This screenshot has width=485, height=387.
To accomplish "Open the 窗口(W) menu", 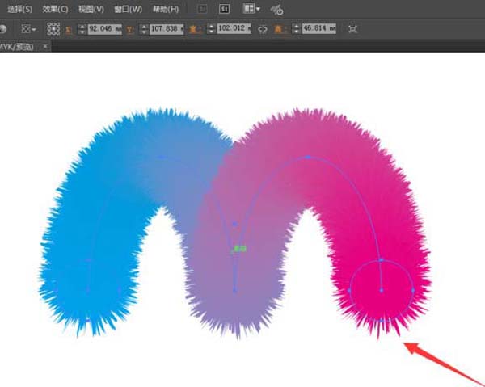I will click(128, 9).
